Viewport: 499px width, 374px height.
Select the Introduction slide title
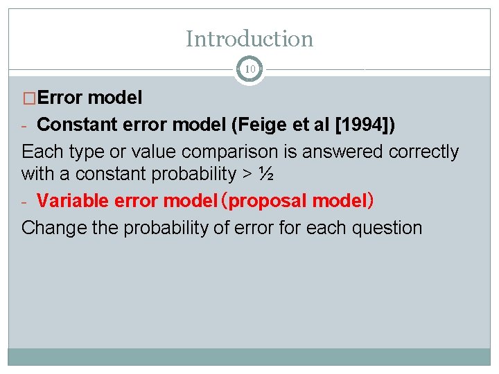click(x=249, y=39)
